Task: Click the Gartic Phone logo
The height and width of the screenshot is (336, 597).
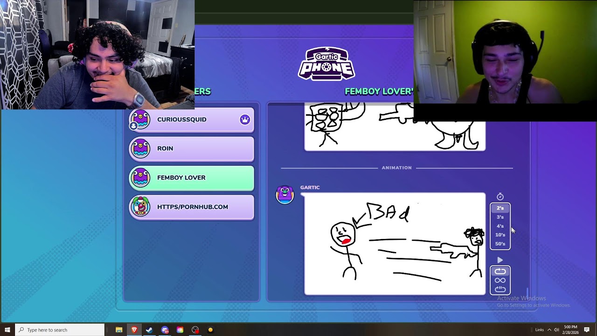Action: pos(326,63)
